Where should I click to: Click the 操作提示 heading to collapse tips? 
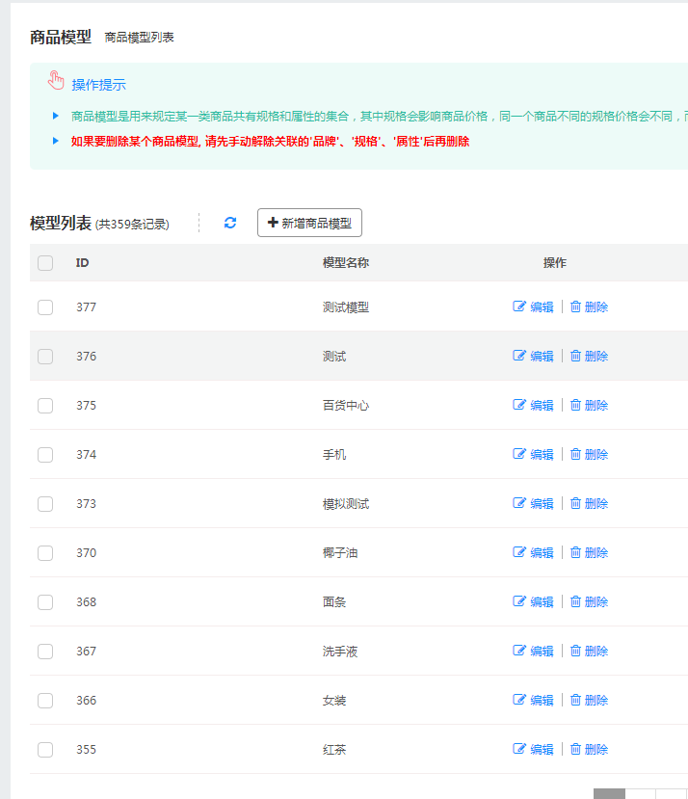click(98, 85)
